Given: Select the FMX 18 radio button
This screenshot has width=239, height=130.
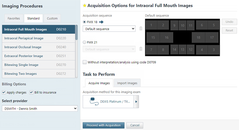Looking at the screenshot, I should click(x=84, y=22).
